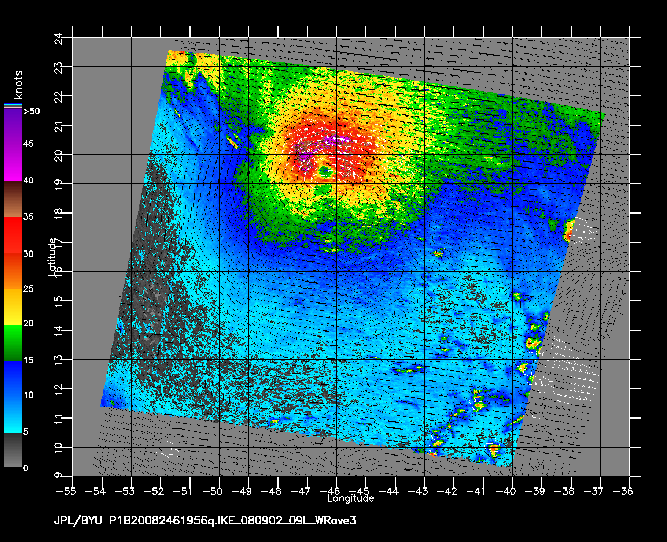Click the '-43' longitude tick label
This screenshot has width=667, height=542.
coord(418,491)
